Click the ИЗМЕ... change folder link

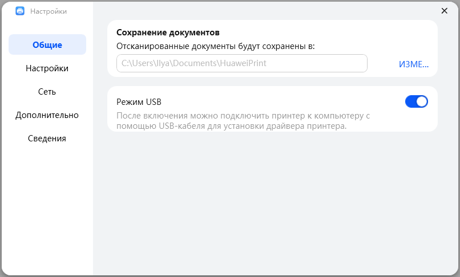tap(413, 64)
